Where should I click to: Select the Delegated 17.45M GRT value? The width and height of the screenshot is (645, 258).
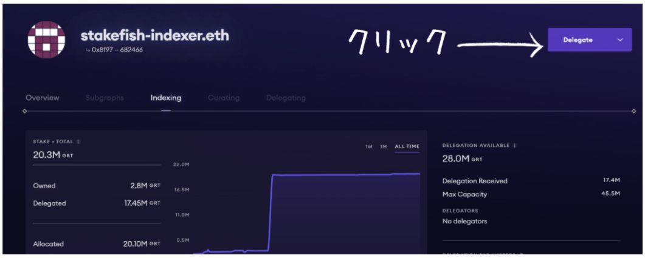pos(142,203)
